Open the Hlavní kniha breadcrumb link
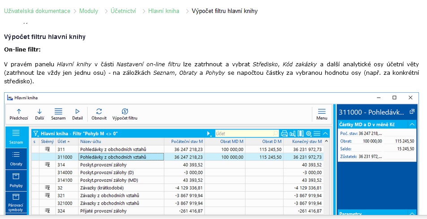This screenshot has width=427, height=219. click(x=164, y=11)
